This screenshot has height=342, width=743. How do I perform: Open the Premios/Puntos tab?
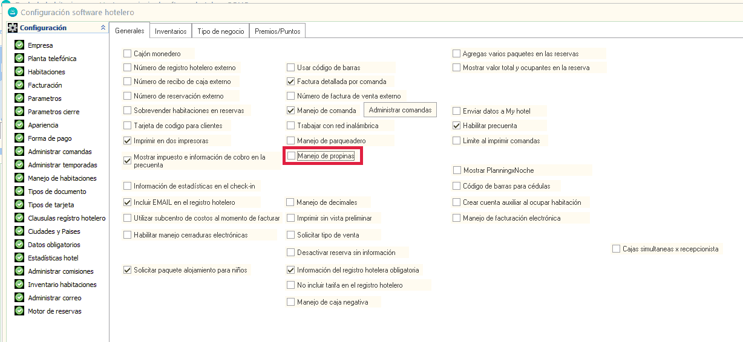(x=277, y=31)
